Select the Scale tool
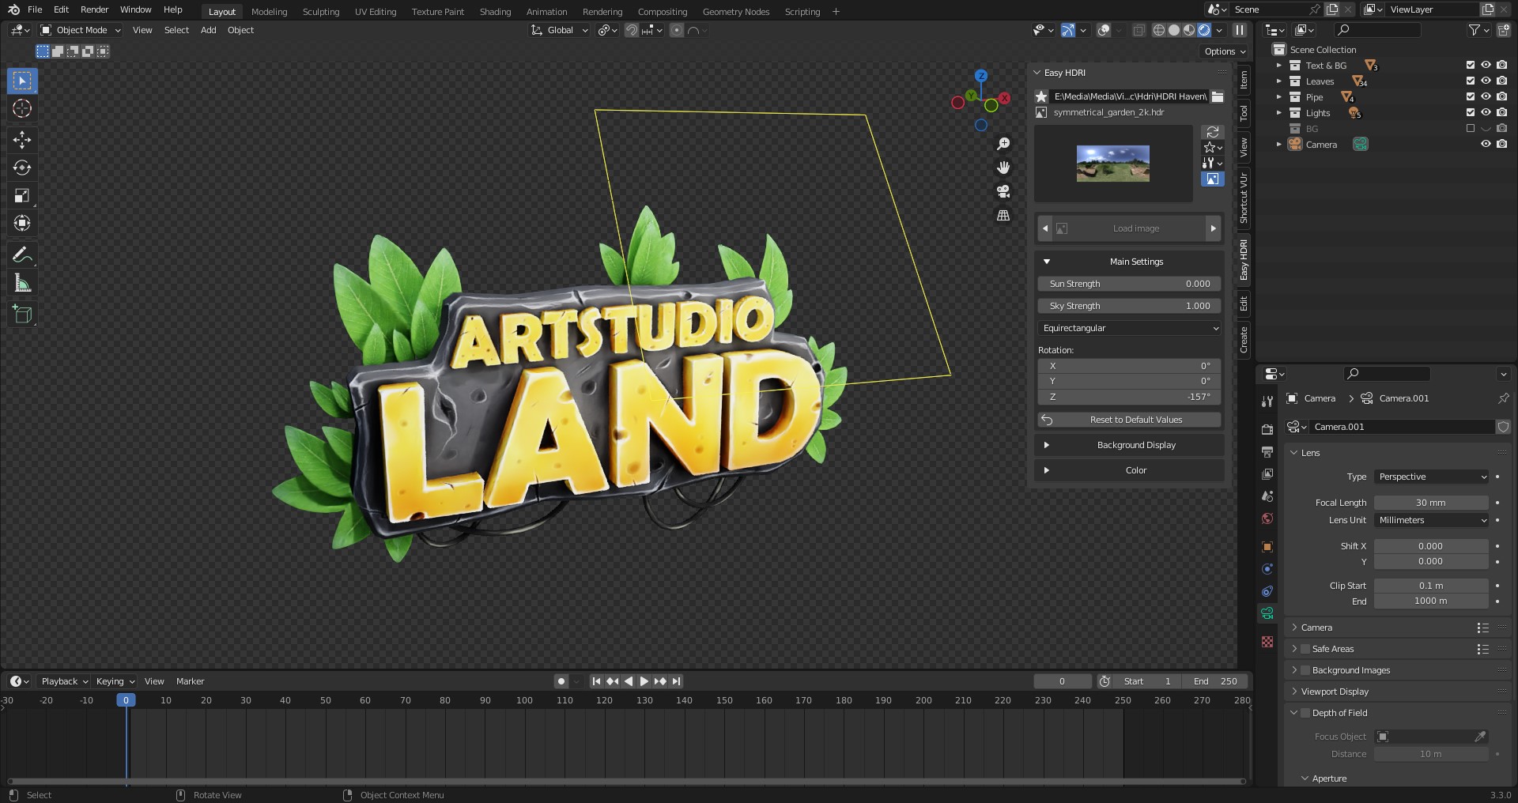The height and width of the screenshot is (803, 1518). tap(21, 195)
